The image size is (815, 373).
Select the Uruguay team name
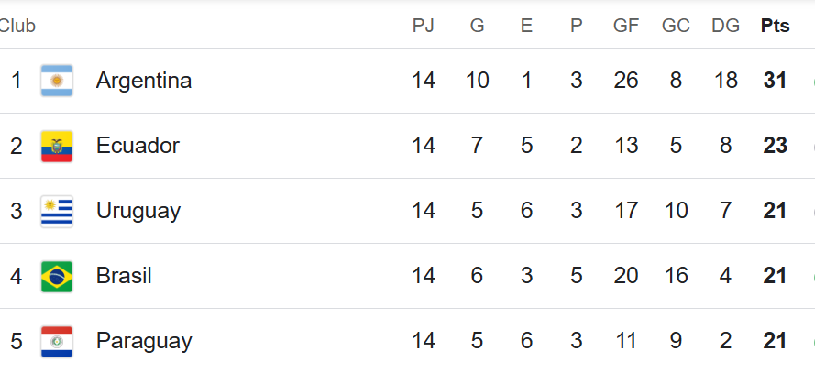tap(138, 212)
